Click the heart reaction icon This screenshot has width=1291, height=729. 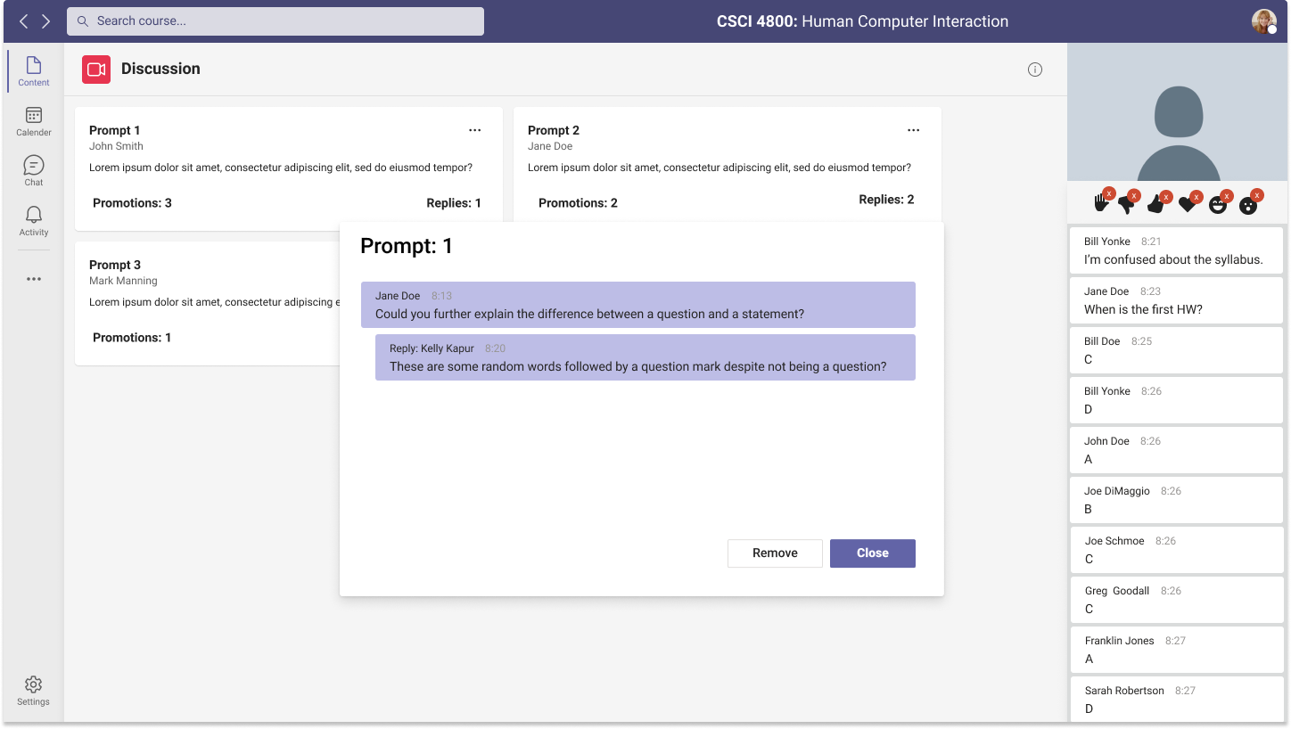tap(1187, 205)
